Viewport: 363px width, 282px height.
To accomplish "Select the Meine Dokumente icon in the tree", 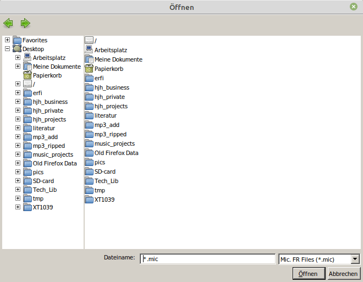I will tap(28, 67).
